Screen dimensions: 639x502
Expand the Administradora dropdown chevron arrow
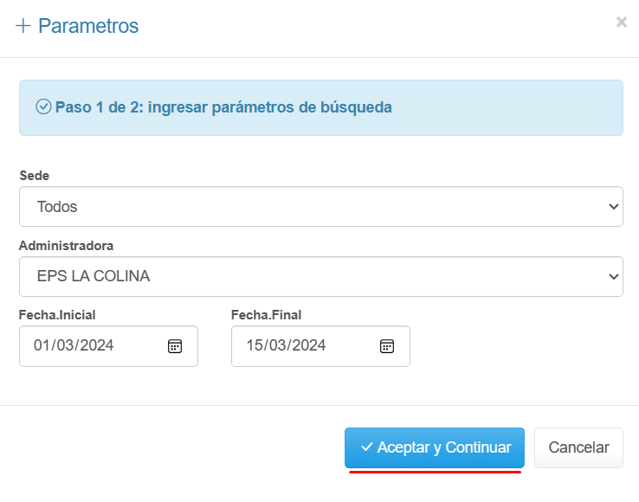click(614, 277)
